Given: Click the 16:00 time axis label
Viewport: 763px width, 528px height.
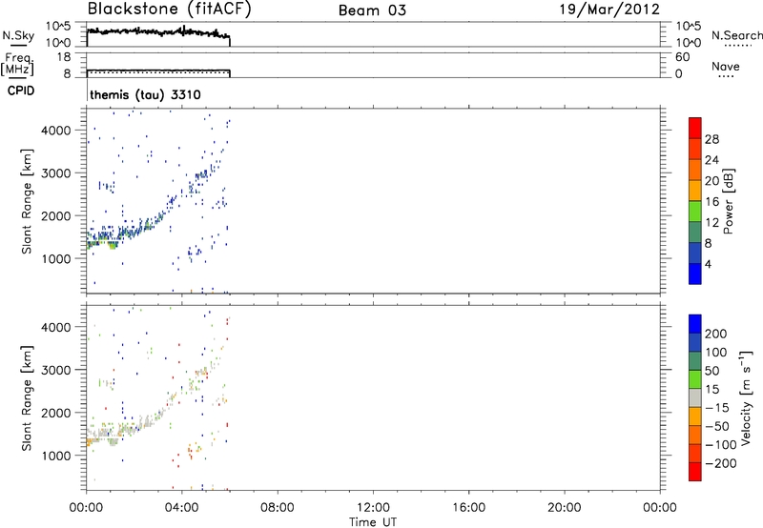Looking at the screenshot, I should click(x=468, y=508).
